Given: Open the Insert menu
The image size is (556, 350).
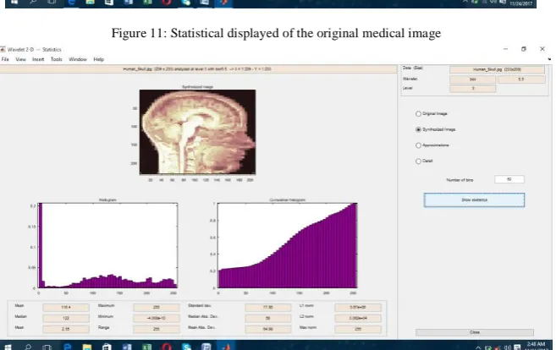Looking at the screenshot, I should (38, 59).
